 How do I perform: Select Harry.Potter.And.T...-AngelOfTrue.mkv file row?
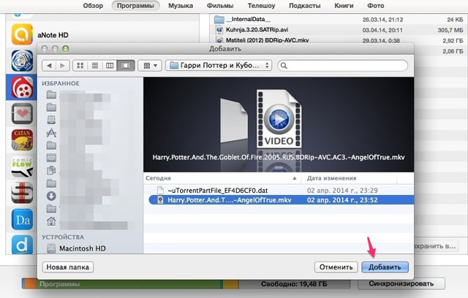tap(281, 200)
